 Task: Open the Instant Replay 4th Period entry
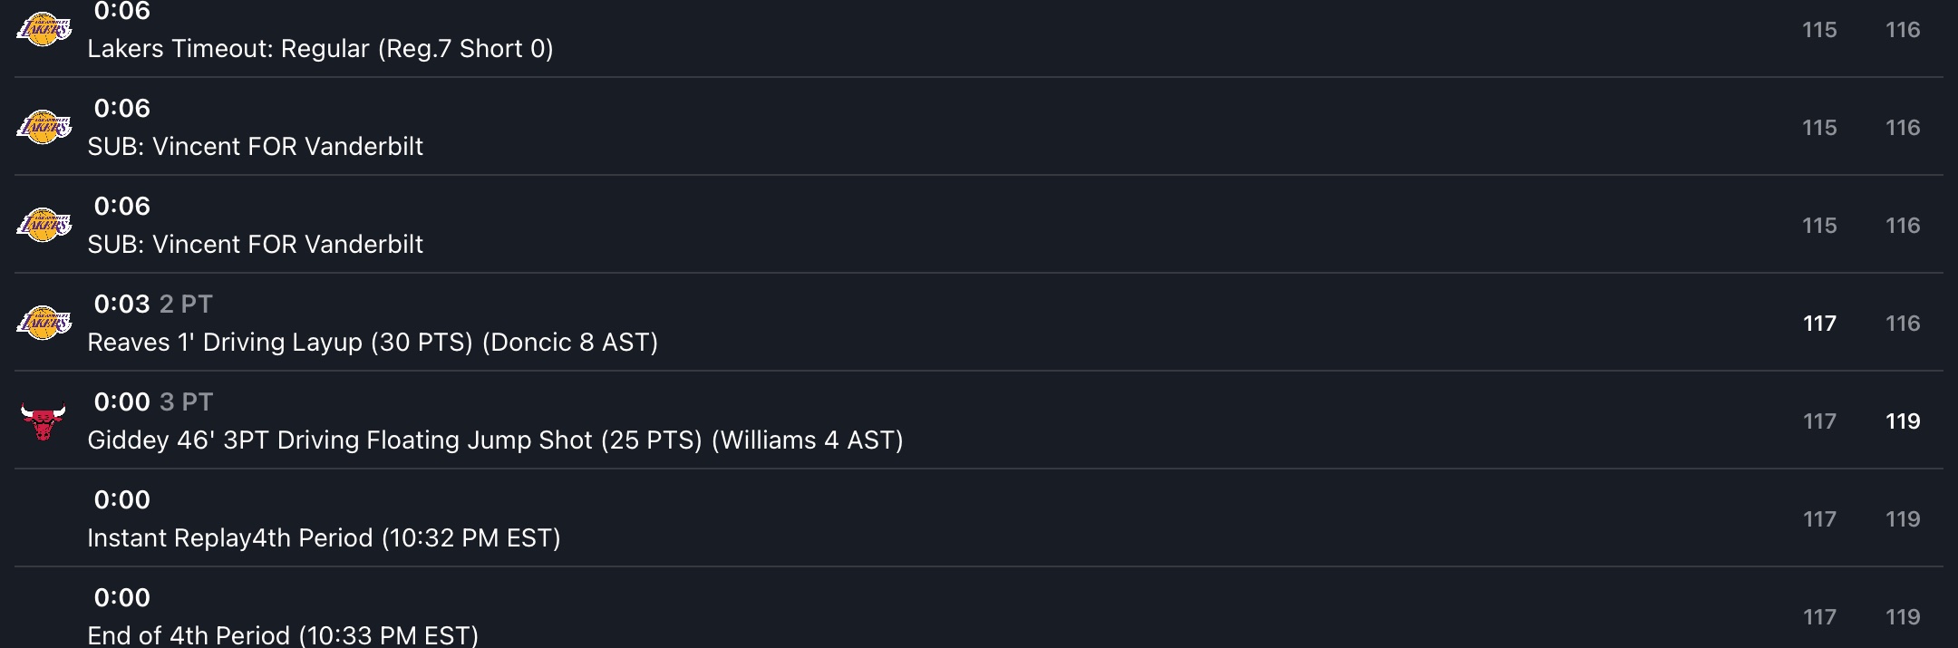[x=979, y=518]
